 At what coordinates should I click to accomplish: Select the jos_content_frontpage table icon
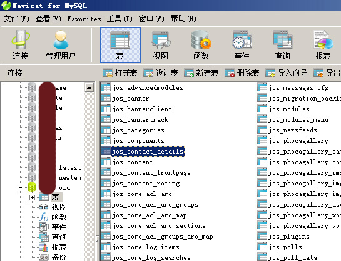pos(106,172)
